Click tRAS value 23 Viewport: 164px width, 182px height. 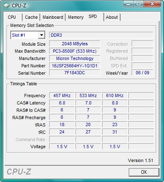click(x=115, y=124)
